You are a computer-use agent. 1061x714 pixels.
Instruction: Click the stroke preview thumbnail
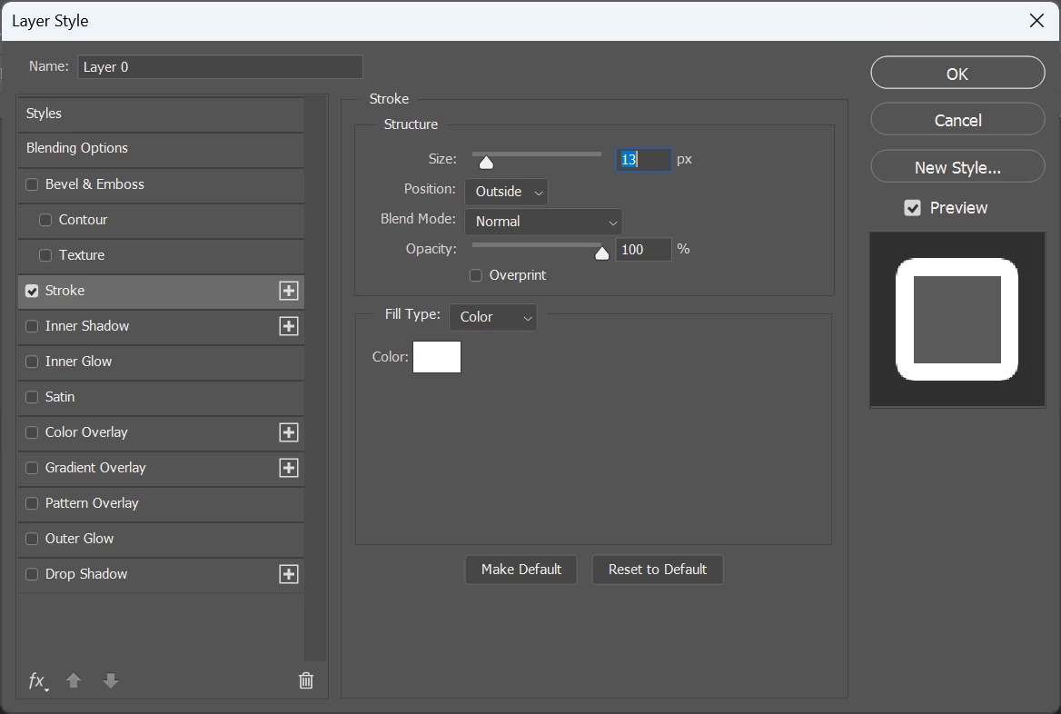957,320
